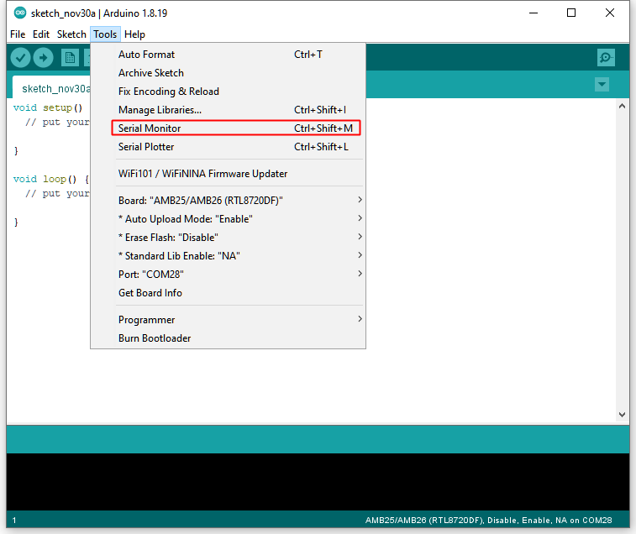The height and width of the screenshot is (534, 636).
Task: Open the tab options dropdown arrow
Action: coord(602,85)
